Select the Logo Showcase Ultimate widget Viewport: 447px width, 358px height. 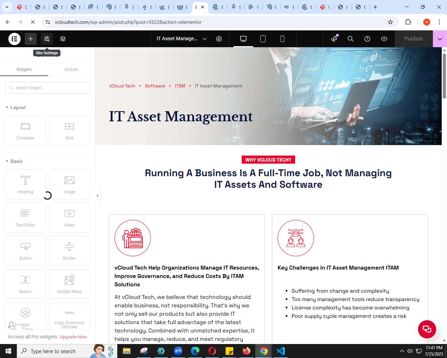point(69,316)
